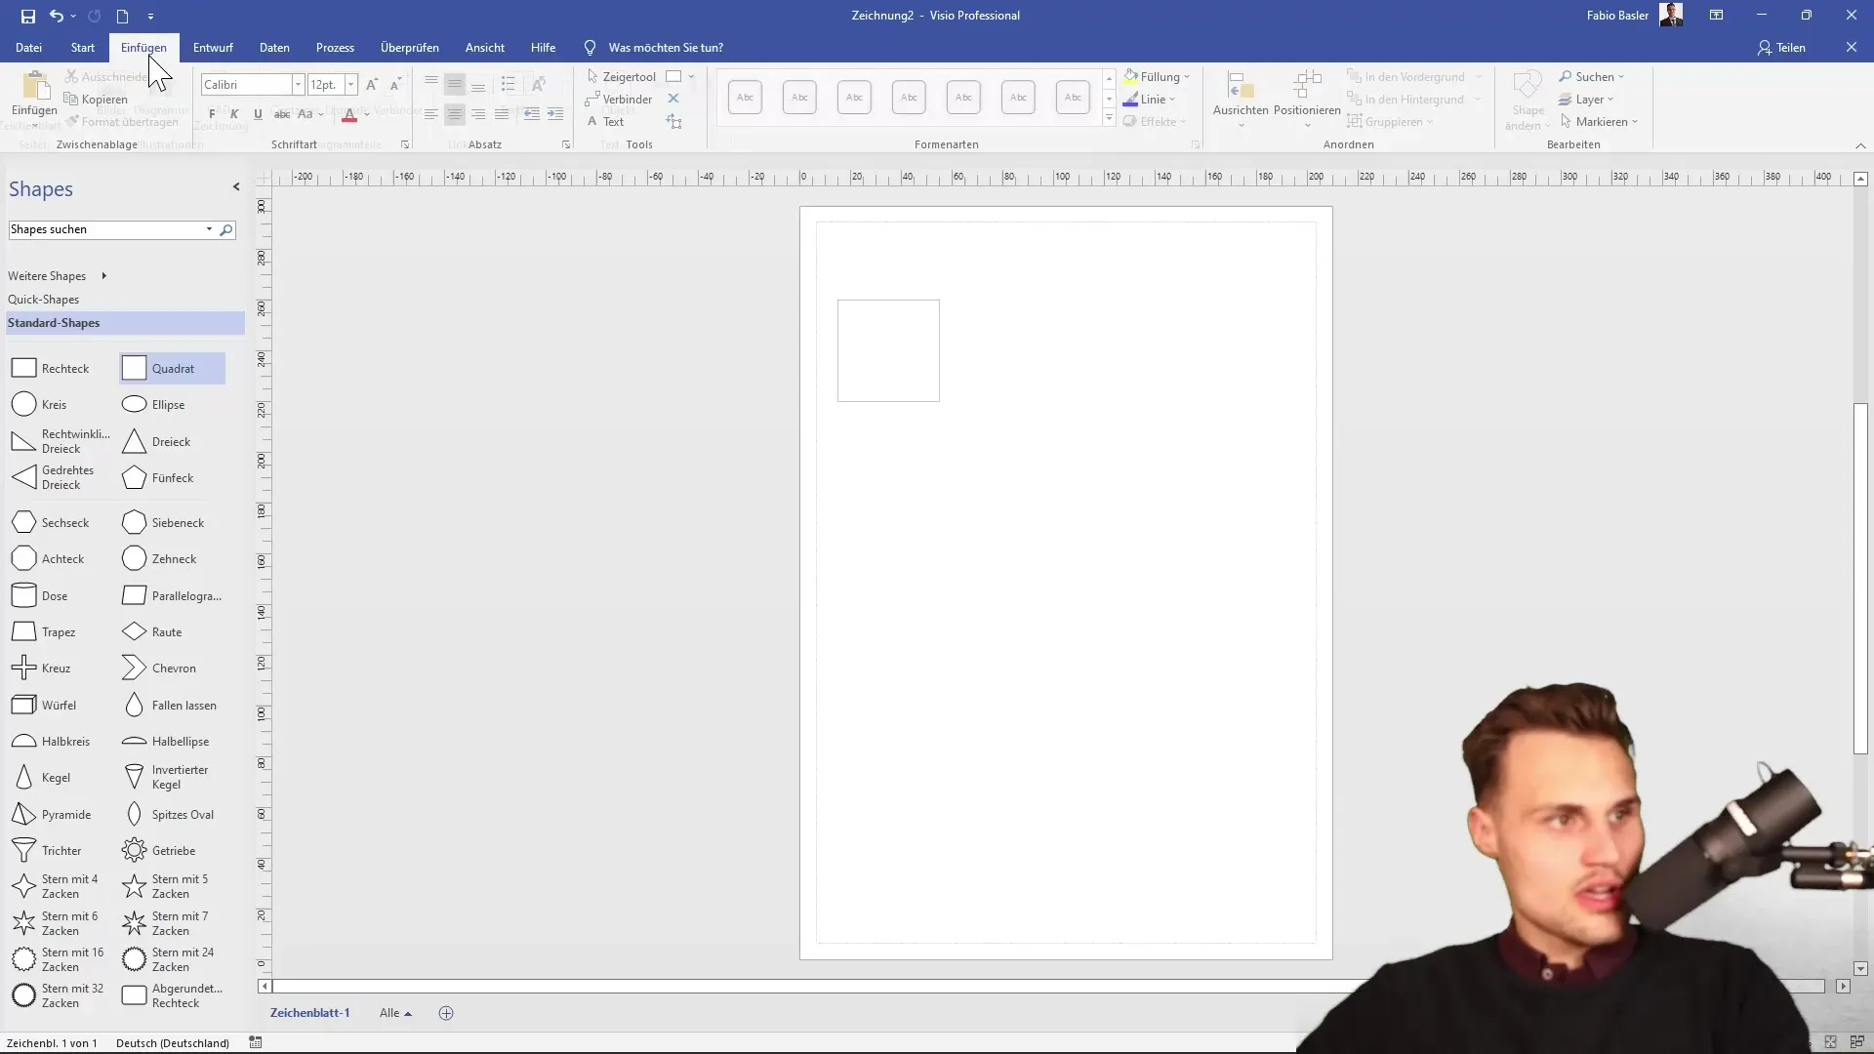The image size is (1874, 1054).
Task: Click the connection point X tool icon
Action: [673, 99]
